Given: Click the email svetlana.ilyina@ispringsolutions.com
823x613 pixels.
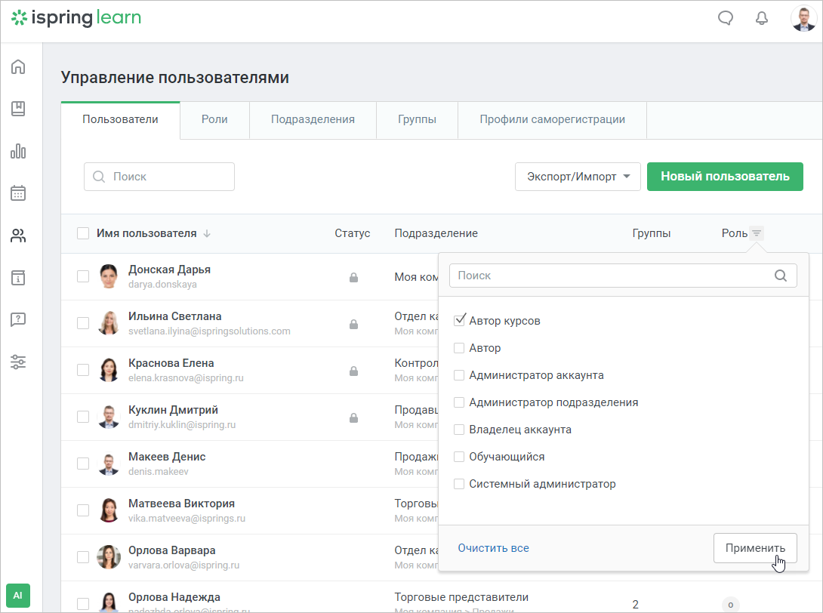Looking at the screenshot, I should pyautogui.click(x=209, y=331).
